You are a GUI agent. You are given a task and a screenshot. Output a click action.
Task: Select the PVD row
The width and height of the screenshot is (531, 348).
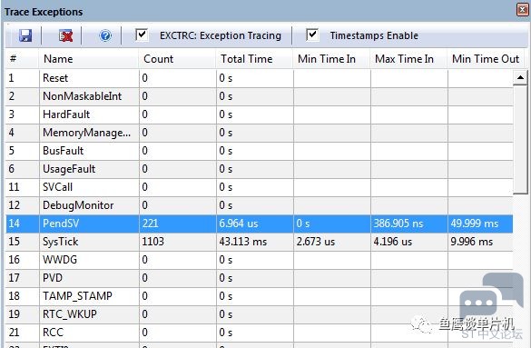(x=259, y=278)
